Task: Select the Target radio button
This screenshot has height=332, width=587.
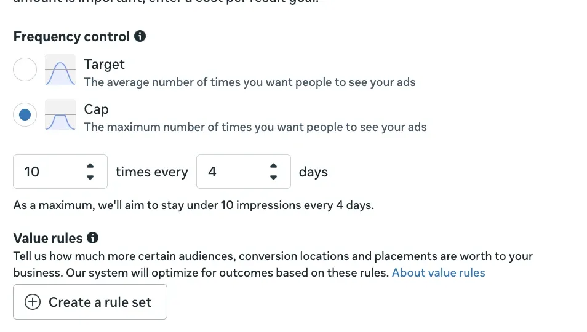Action: [x=25, y=70]
